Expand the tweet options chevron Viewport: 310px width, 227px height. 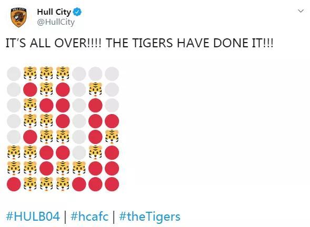click(x=301, y=11)
